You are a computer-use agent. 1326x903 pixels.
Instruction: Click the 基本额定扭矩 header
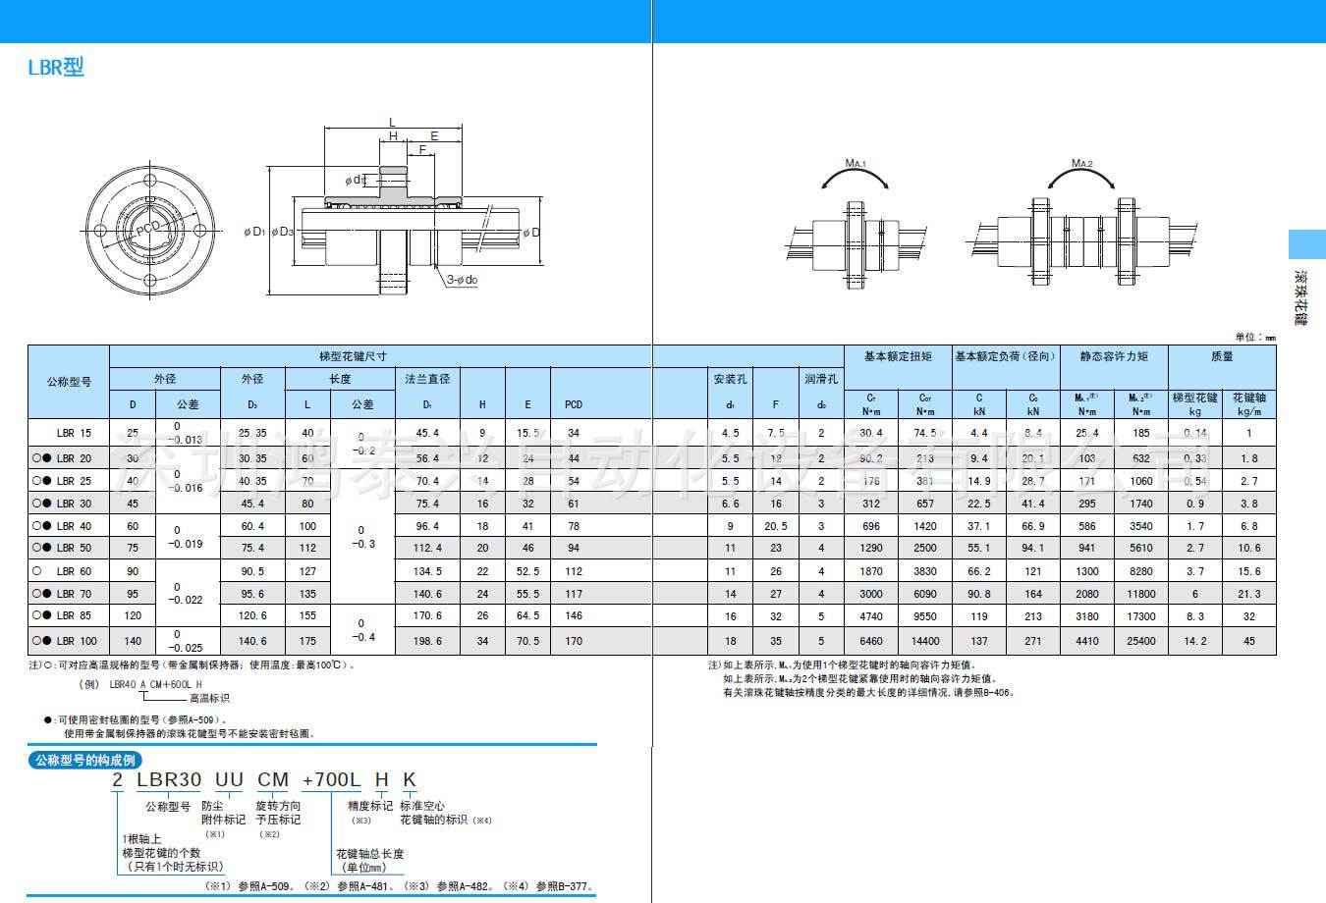pyautogui.click(x=898, y=356)
